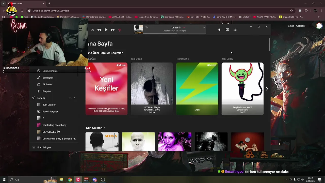Open Sergi Mixtape, Vol. 2 album card
This screenshot has height=183, width=325.
point(242,89)
